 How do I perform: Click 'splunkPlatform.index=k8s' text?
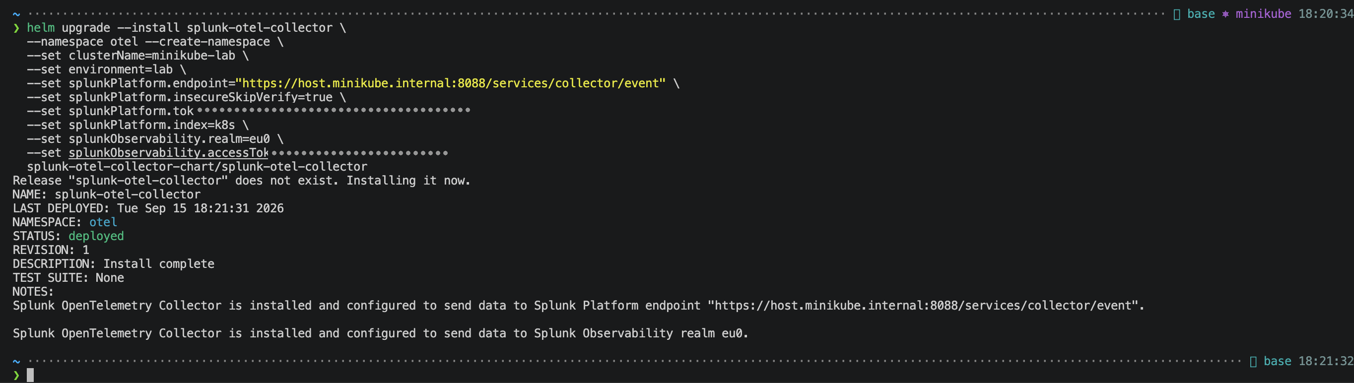tap(151, 125)
